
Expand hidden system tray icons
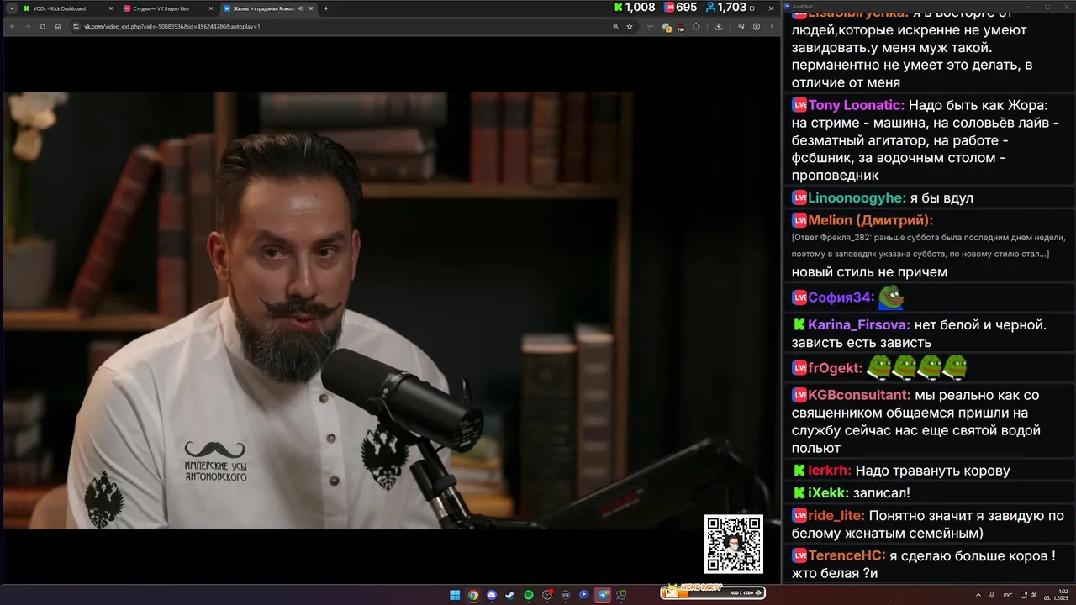978,595
